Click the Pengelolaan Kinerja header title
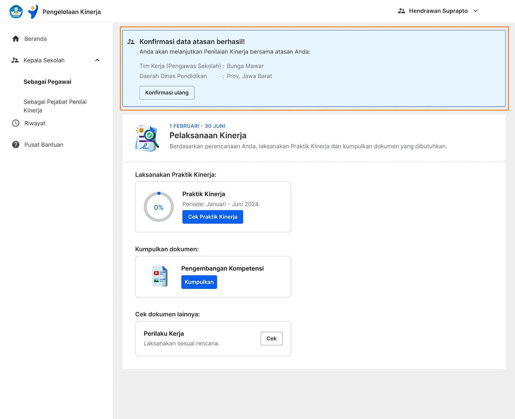 point(71,12)
